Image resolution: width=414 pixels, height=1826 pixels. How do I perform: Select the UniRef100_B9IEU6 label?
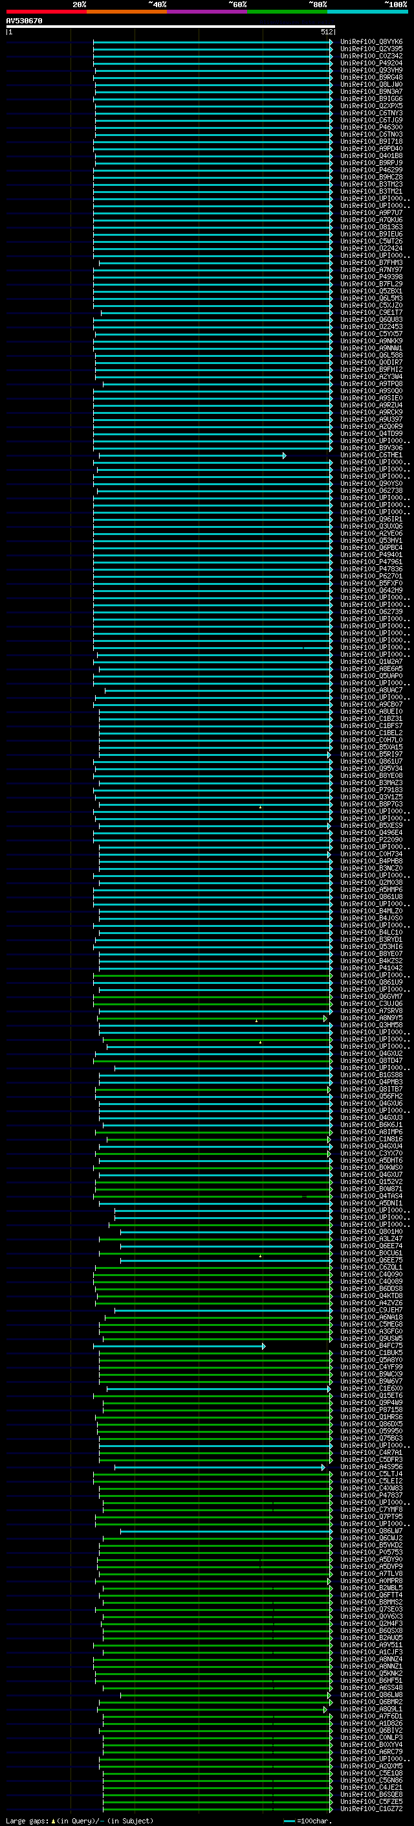[x=371, y=234]
